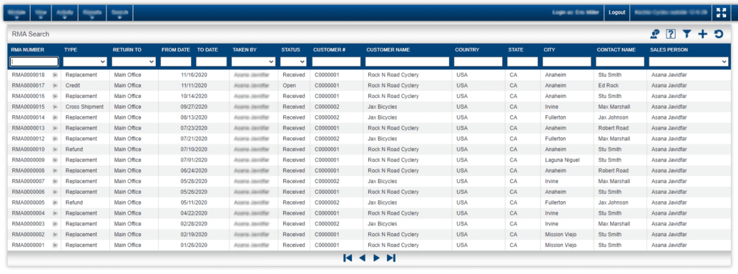This screenshot has height=274, width=738.
Task: Click the RMA NUMBER search field
Action: coord(34,62)
